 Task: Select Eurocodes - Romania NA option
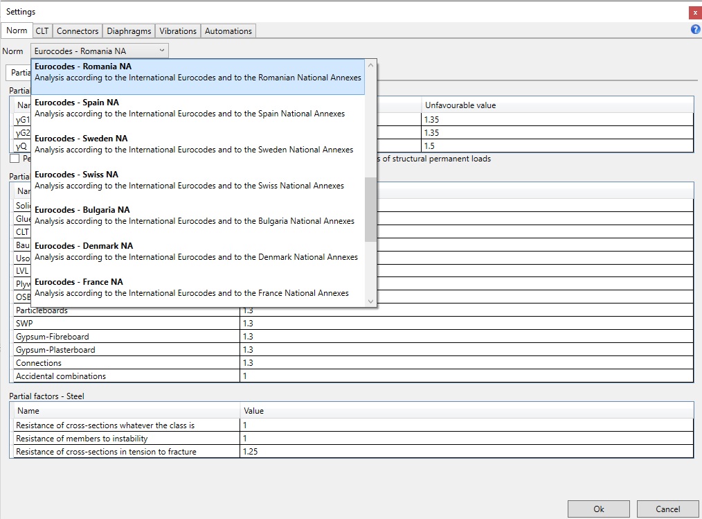[198, 77]
